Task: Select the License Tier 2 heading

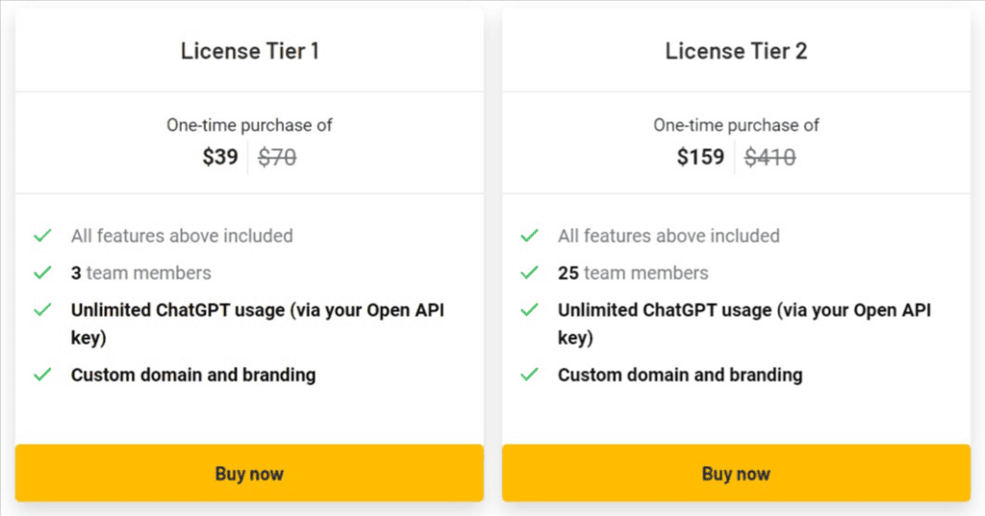Action: pyautogui.click(x=736, y=51)
